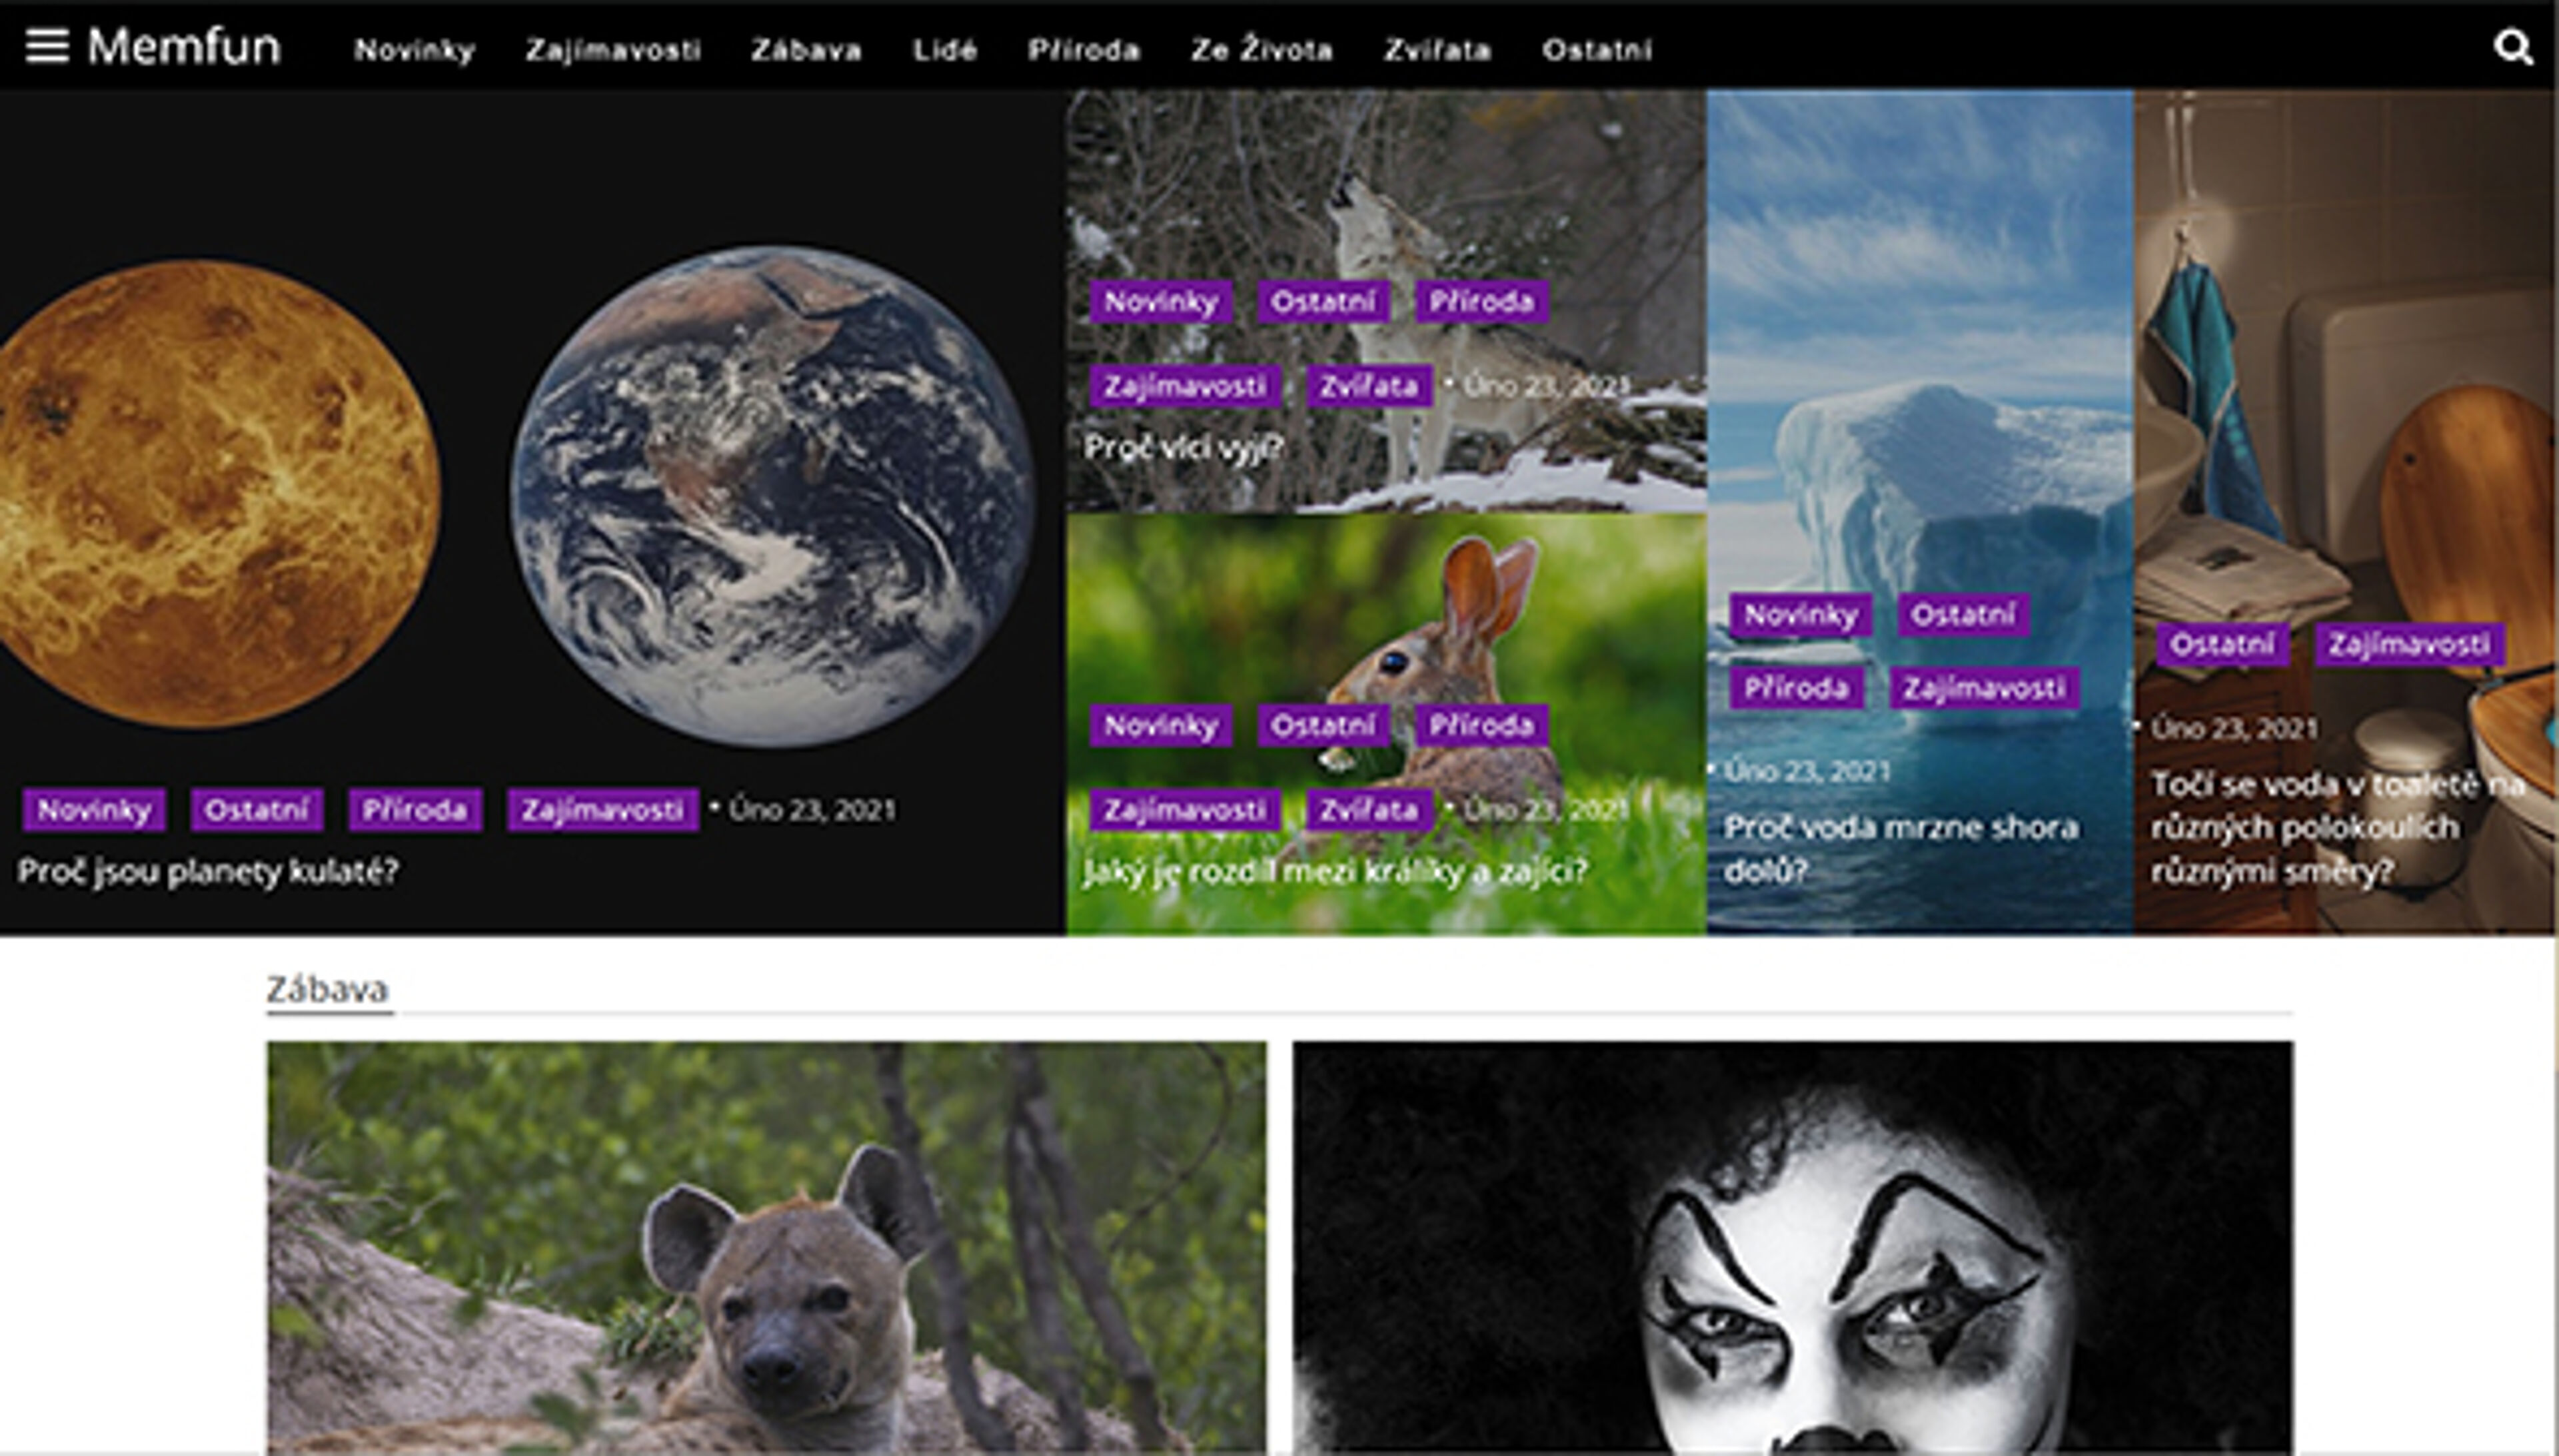Viewport: 2559px width, 1456px height.
Task: Open the Novinky navigation menu item
Action: coord(414,50)
